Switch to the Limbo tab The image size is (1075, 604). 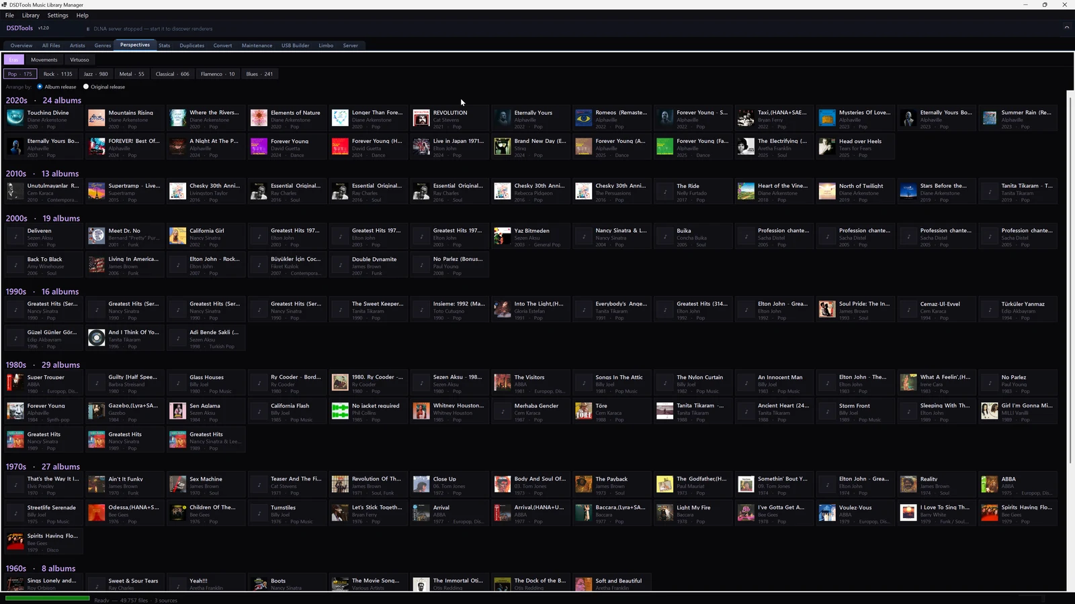326,46
